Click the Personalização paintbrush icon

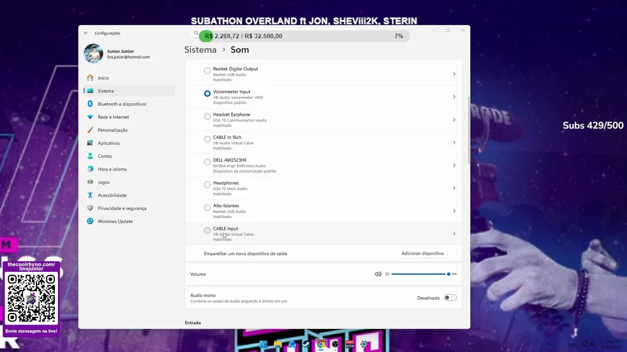click(90, 130)
